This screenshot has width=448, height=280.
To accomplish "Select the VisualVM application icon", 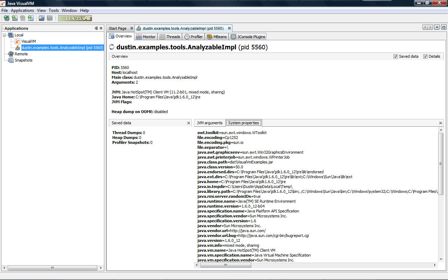I will (x=18, y=41).
